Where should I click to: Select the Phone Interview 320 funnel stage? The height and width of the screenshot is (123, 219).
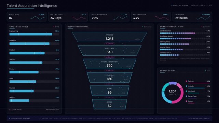coord(109,64)
